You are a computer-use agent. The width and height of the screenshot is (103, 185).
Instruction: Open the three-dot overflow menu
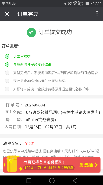[x=97, y=14]
